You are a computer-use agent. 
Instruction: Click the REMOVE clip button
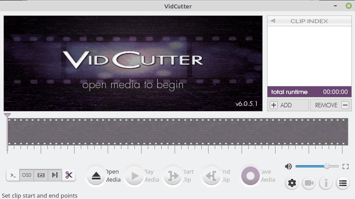331,105
